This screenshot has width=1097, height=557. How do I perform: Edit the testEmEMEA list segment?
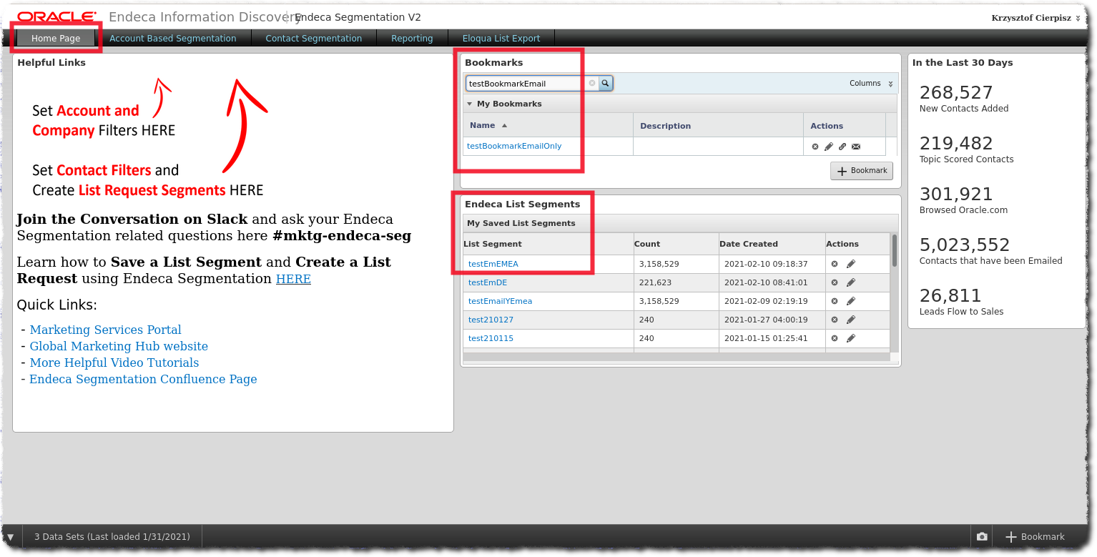coord(851,264)
